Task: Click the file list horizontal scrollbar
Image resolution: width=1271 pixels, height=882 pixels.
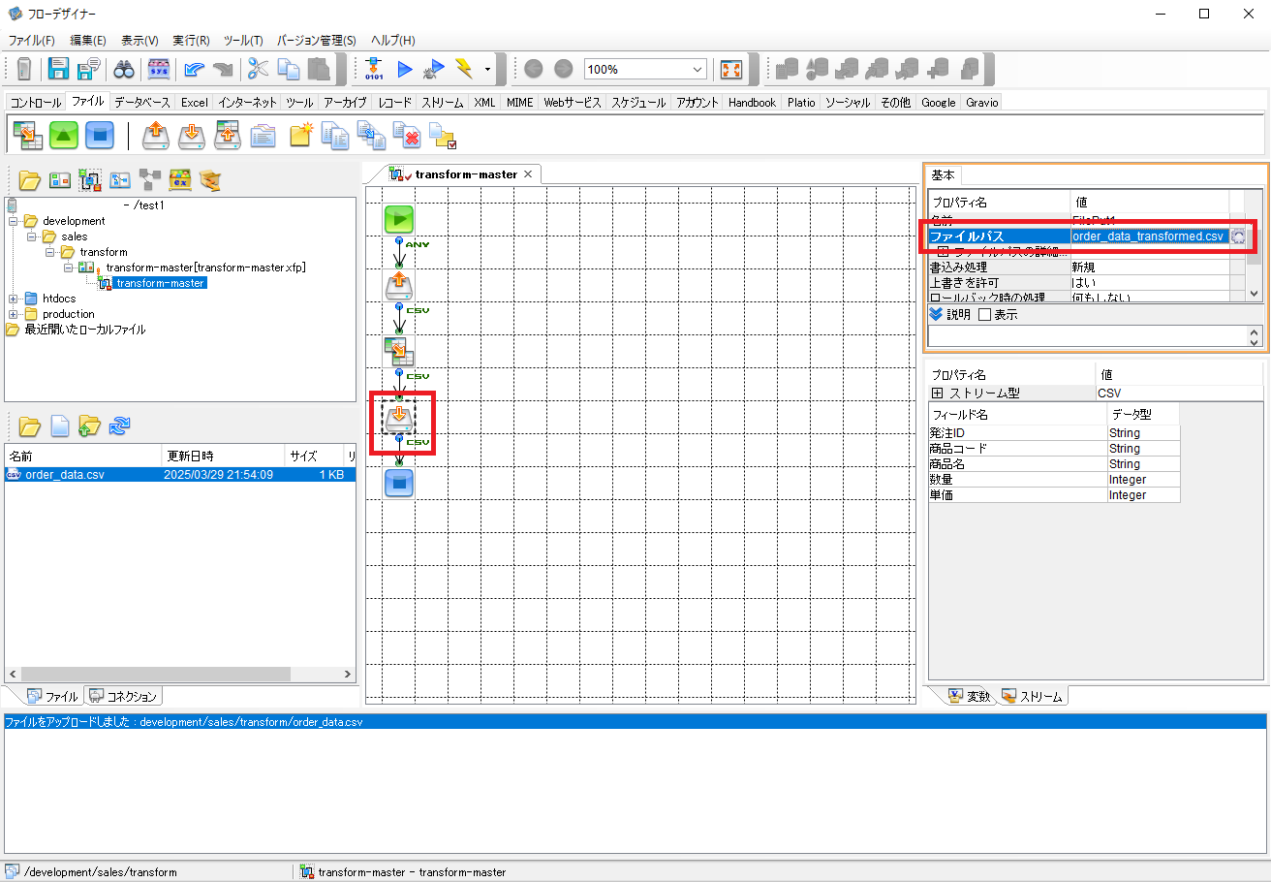Action: pyautogui.click(x=157, y=675)
